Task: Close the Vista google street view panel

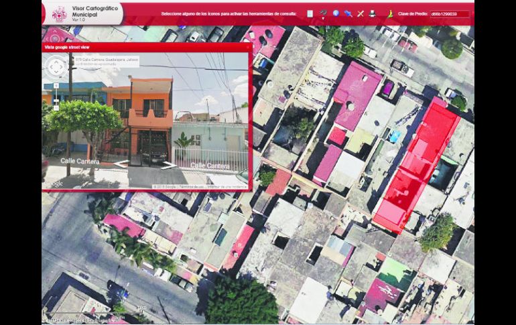Action: [x=248, y=47]
